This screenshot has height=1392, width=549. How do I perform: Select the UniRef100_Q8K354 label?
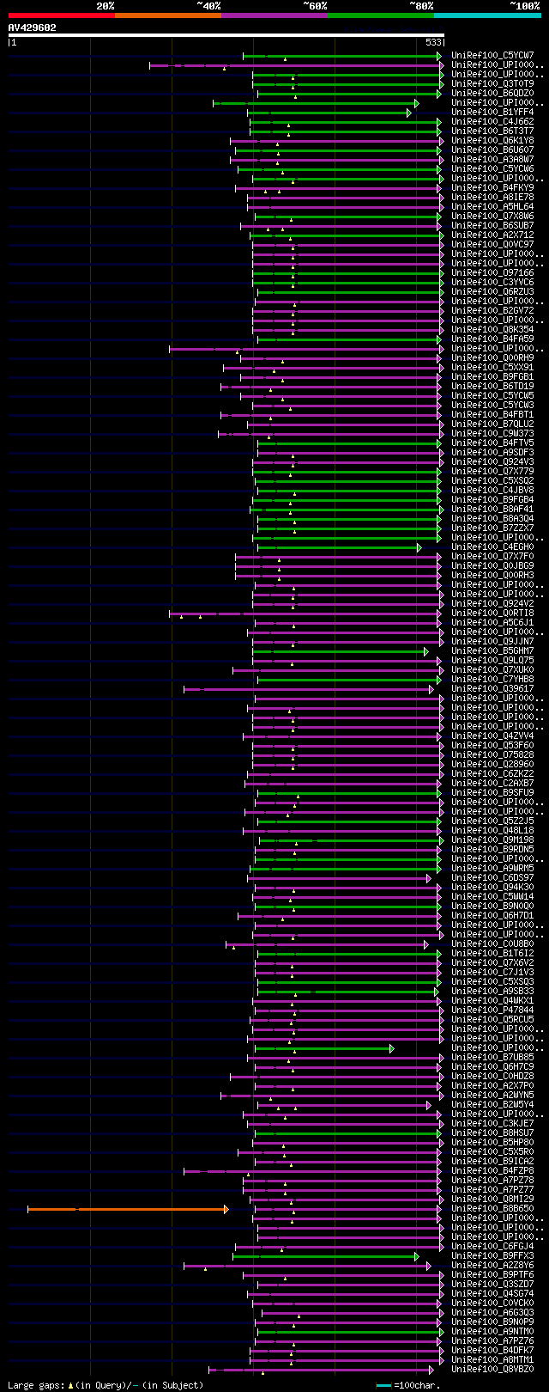492,329
